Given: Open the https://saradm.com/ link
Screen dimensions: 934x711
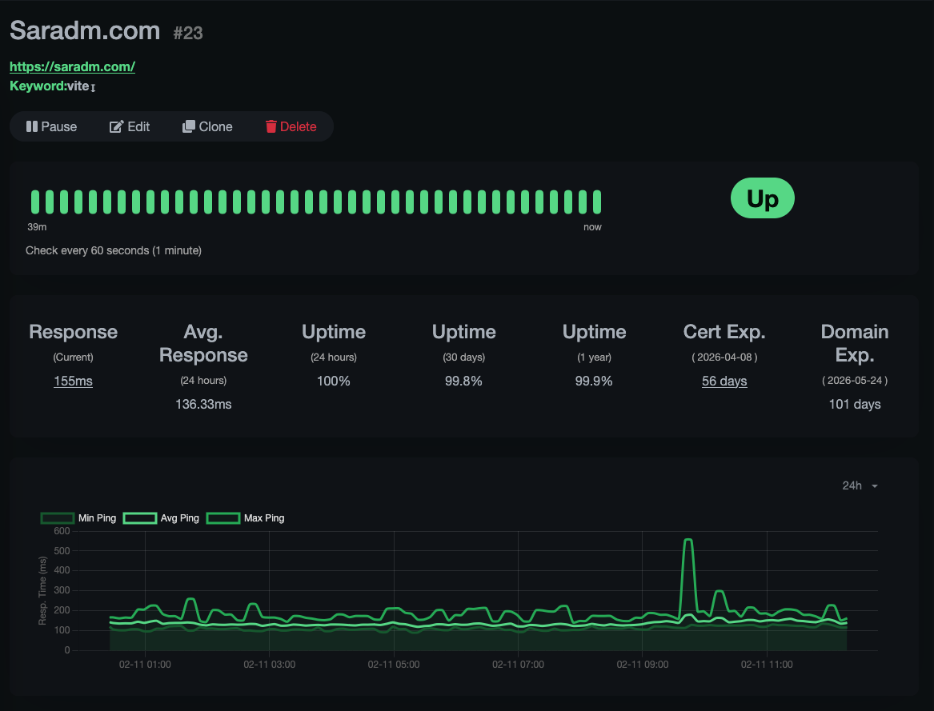Looking at the screenshot, I should (x=72, y=66).
